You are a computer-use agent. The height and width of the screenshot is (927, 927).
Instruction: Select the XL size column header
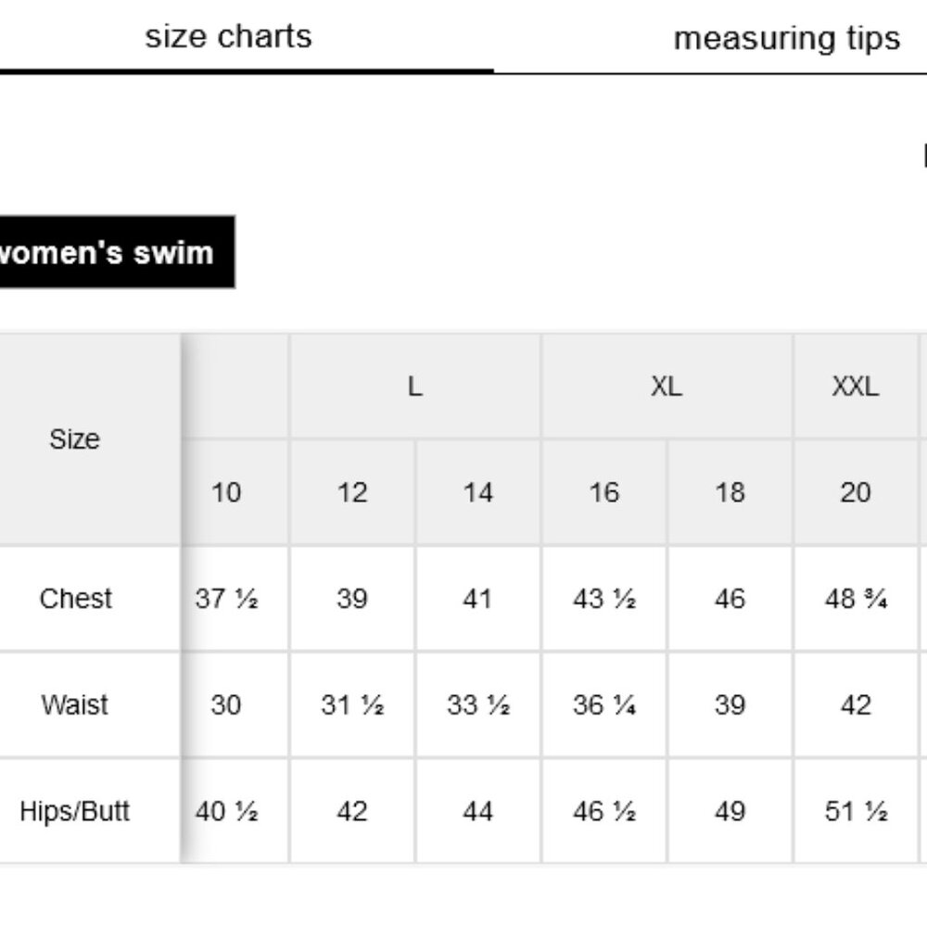click(667, 387)
